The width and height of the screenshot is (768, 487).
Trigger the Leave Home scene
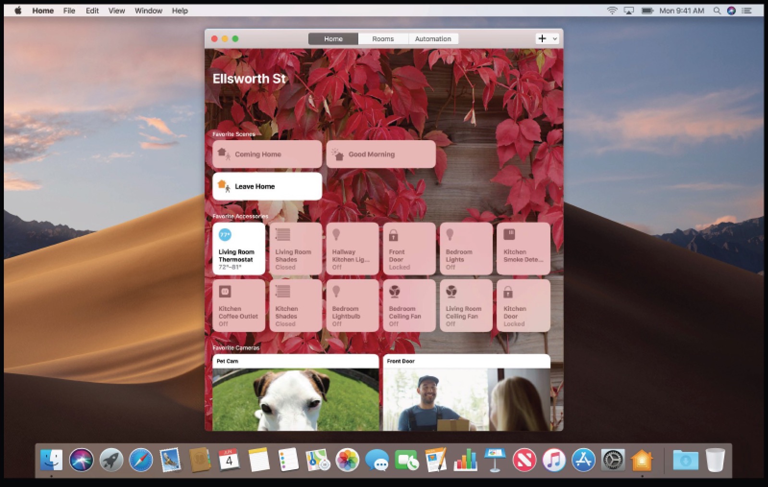pos(267,186)
